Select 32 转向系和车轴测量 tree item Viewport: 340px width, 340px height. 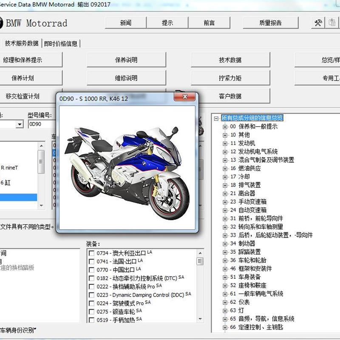click(257, 227)
